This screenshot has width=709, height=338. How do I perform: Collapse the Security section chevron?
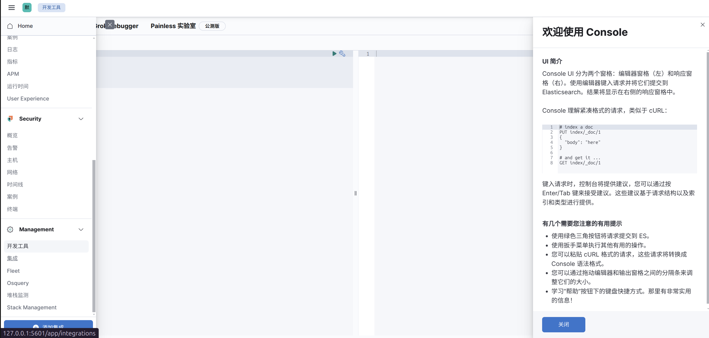tap(81, 119)
